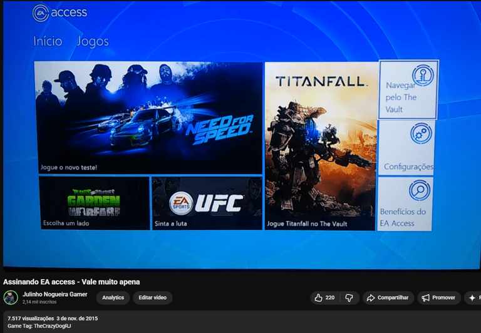Click the video title Assinando EA access
Screen dimensions: 481x333
(71, 282)
